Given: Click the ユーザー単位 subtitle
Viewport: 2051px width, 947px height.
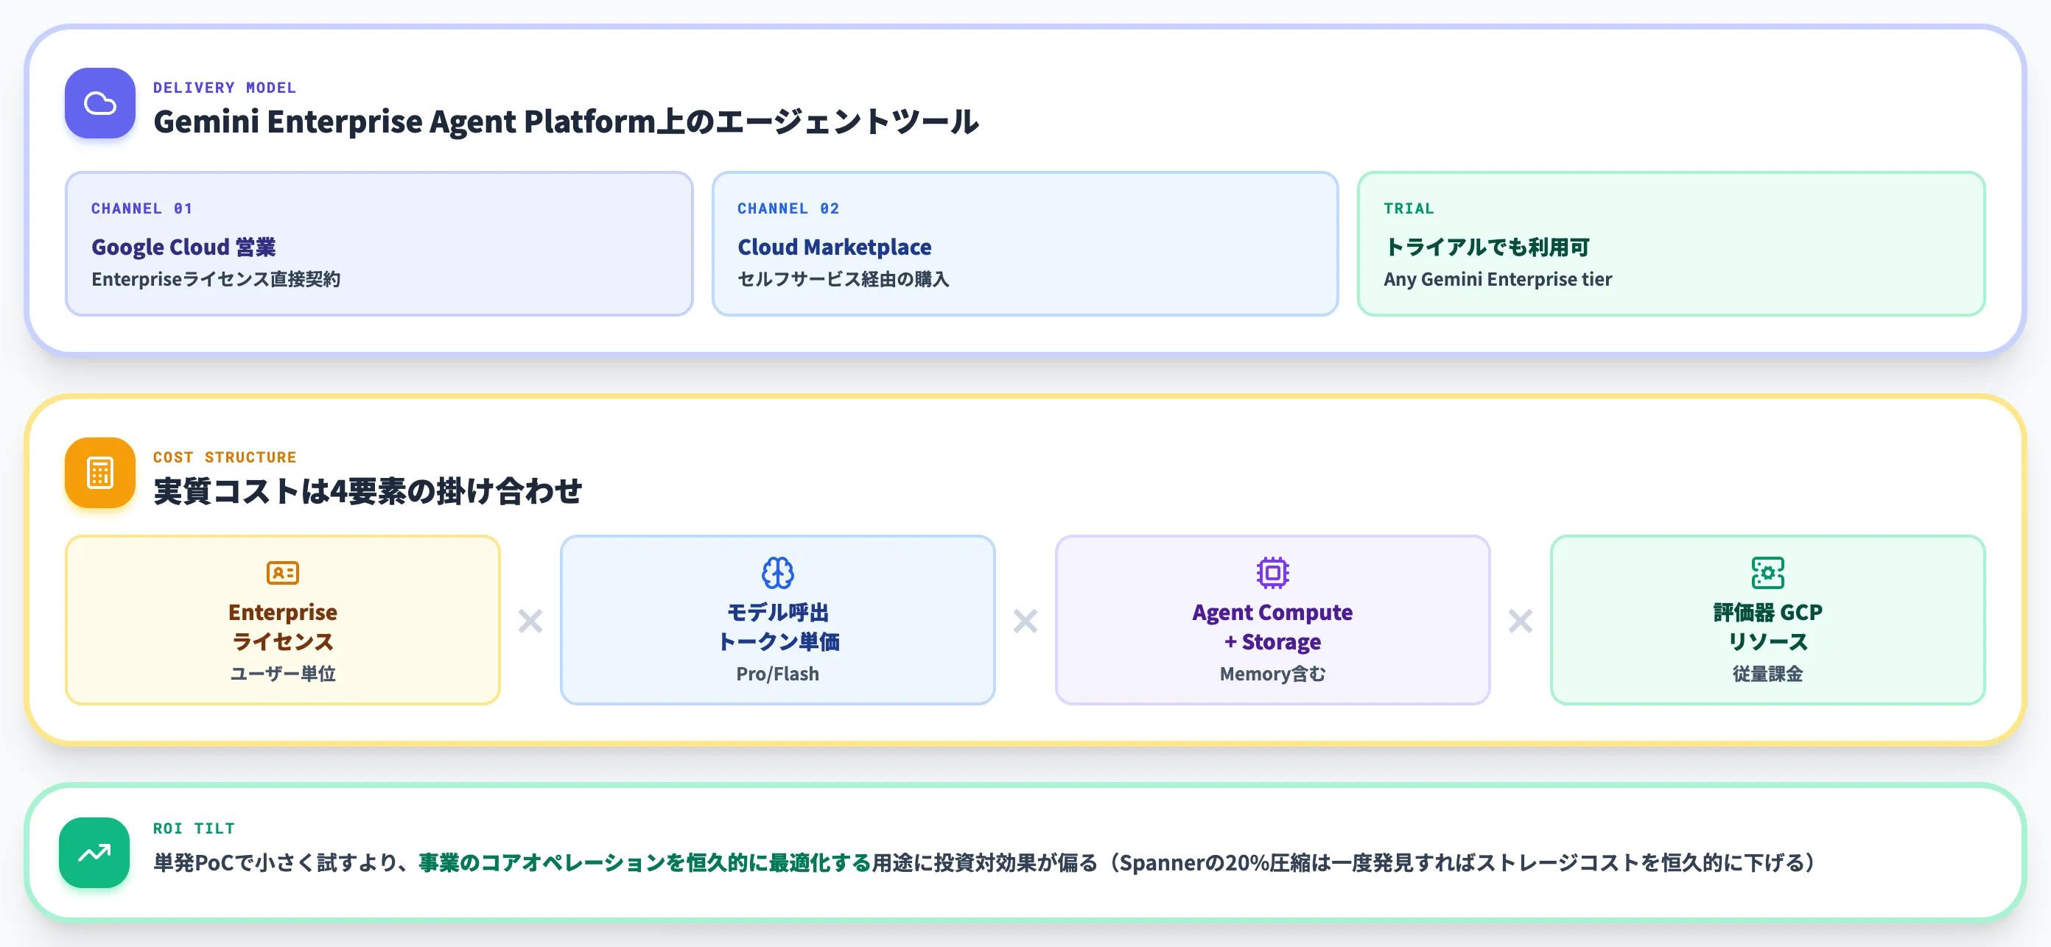Looking at the screenshot, I should tap(283, 674).
